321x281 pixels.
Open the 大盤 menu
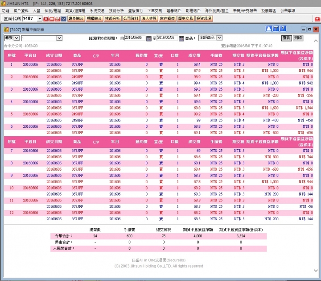point(36,11)
